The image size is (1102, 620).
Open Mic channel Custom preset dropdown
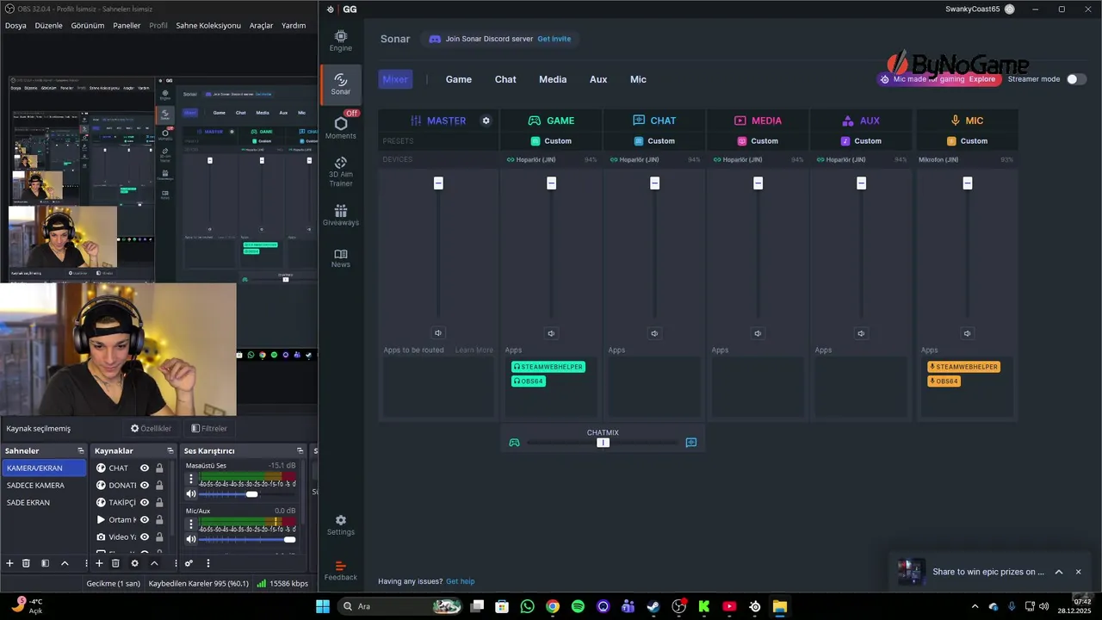(967, 141)
